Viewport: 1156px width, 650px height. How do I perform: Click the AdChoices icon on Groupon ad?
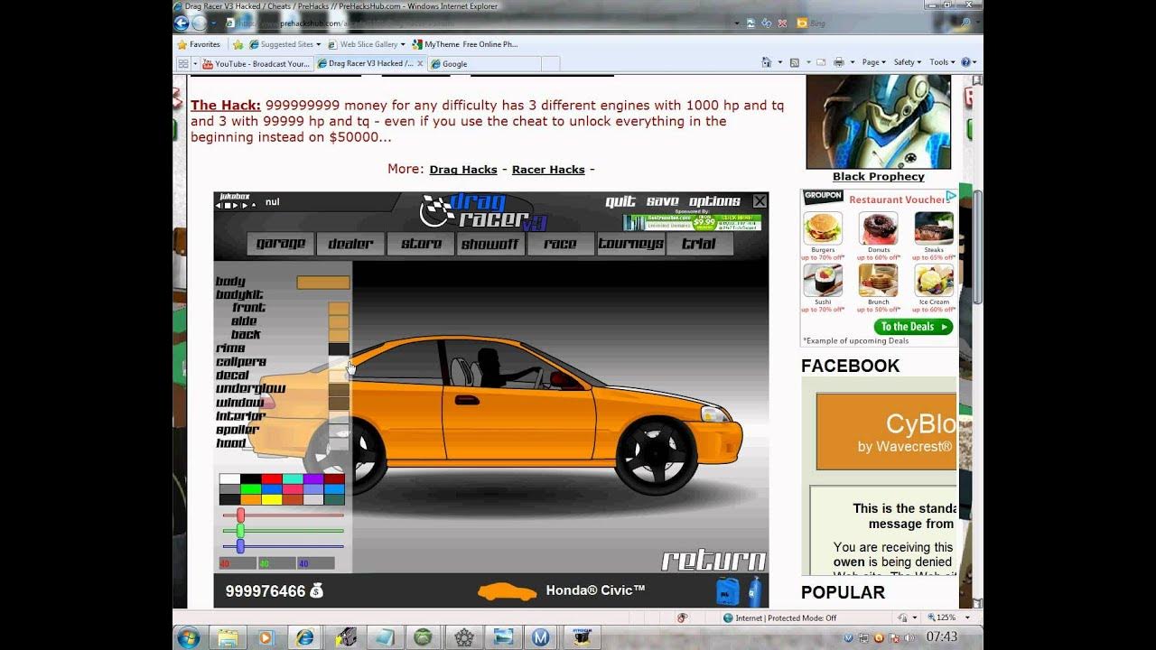(x=951, y=195)
